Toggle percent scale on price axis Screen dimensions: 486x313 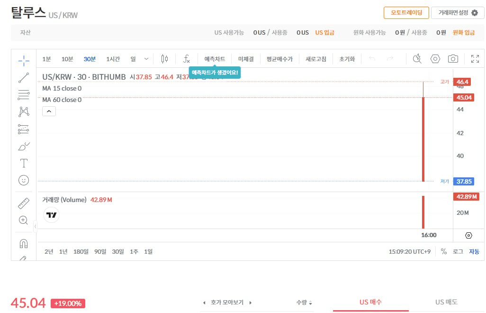coord(444,251)
